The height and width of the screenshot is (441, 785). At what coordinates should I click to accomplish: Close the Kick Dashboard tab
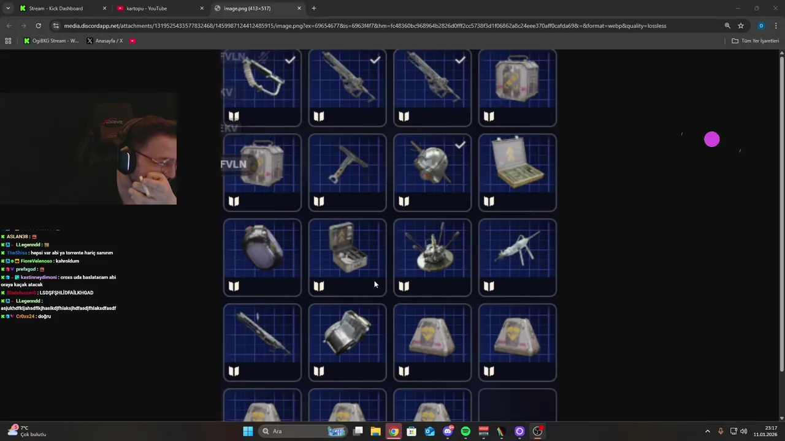click(x=104, y=9)
